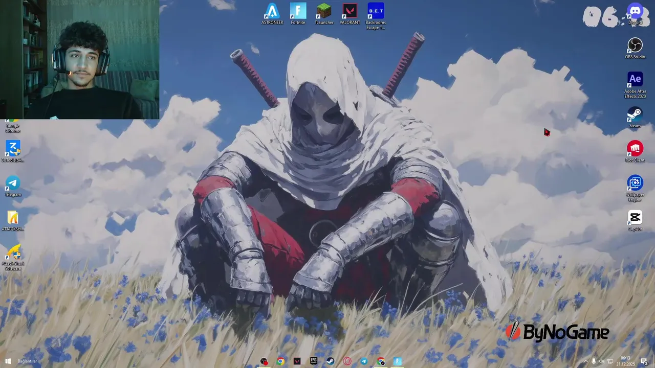Open the Fortnite taskbar icon
Viewport: 655px width, 368px height.
click(x=398, y=361)
